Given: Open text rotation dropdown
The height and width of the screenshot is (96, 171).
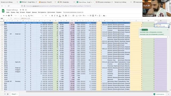Looking at the screenshot, I should pos(84,16).
